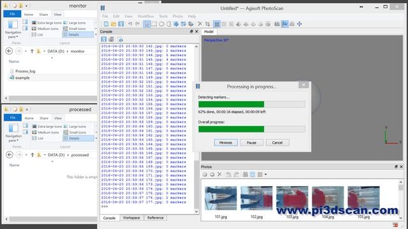Toggle the Point Cloud view icon
The width and height of the screenshot is (408, 229).
(217, 24)
